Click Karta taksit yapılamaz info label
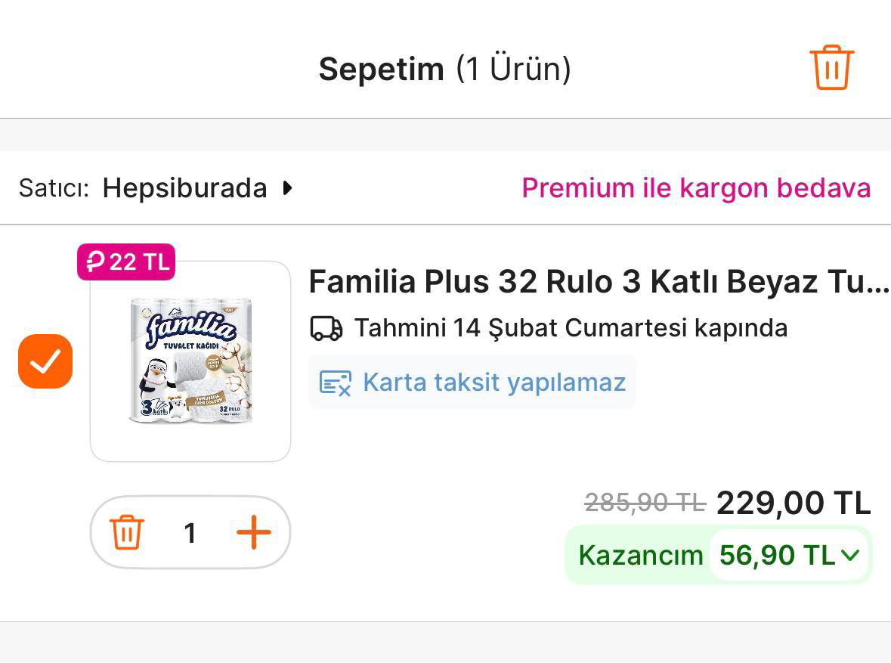Image resolution: width=891 pixels, height=663 pixels. 494,383
